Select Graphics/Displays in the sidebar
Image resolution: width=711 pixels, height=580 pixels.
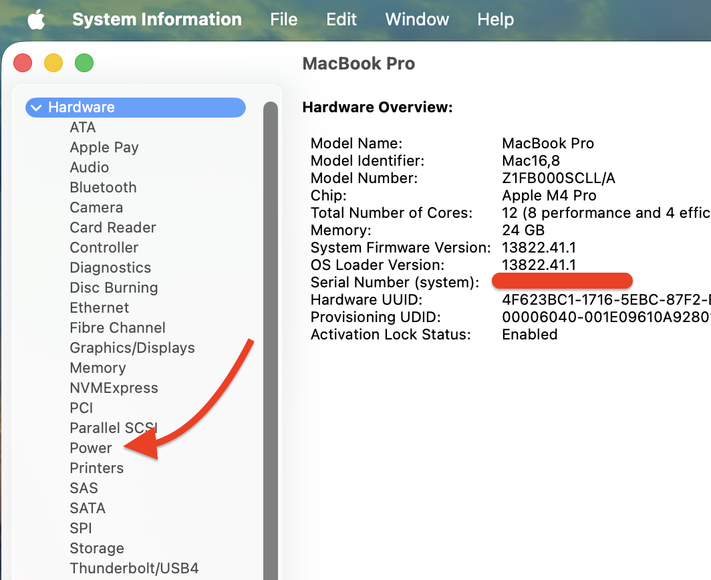click(x=132, y=348)
